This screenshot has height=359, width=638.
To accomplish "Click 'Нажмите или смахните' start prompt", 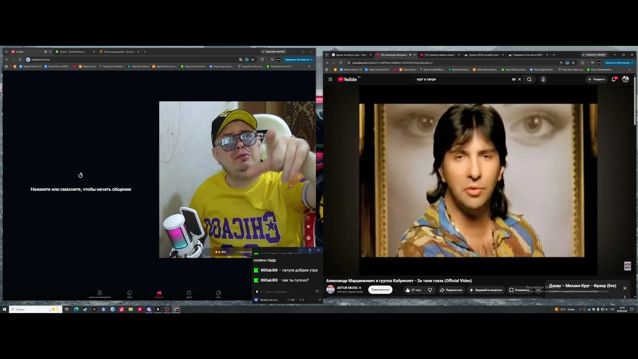I will pos(81,189).
